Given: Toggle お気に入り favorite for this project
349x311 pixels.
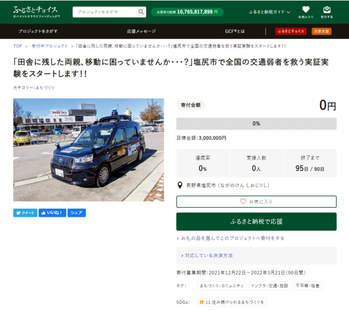Looking at the screenshot, I should (256, 201).
